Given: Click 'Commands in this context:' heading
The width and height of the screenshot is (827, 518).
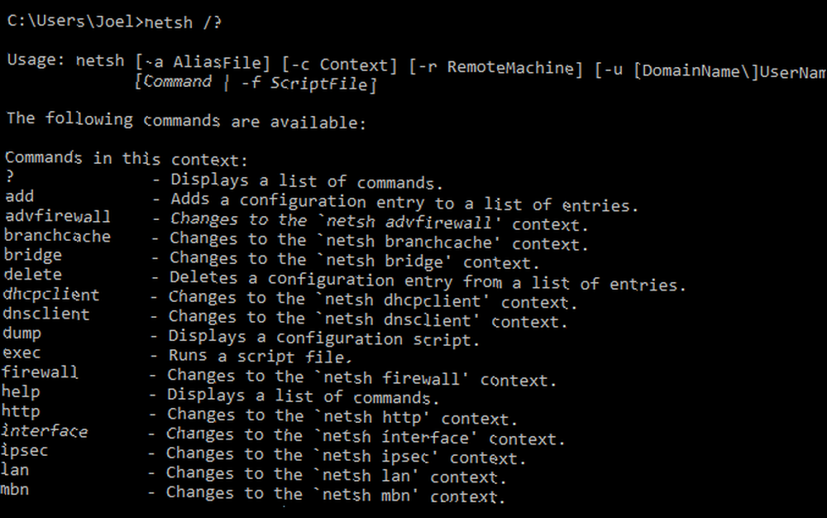Looking at the screenshot, I should (x=126, y=158).
